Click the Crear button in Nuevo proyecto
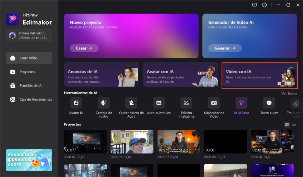The width and height of the screenshot is (303, 177). pos(84,48)
